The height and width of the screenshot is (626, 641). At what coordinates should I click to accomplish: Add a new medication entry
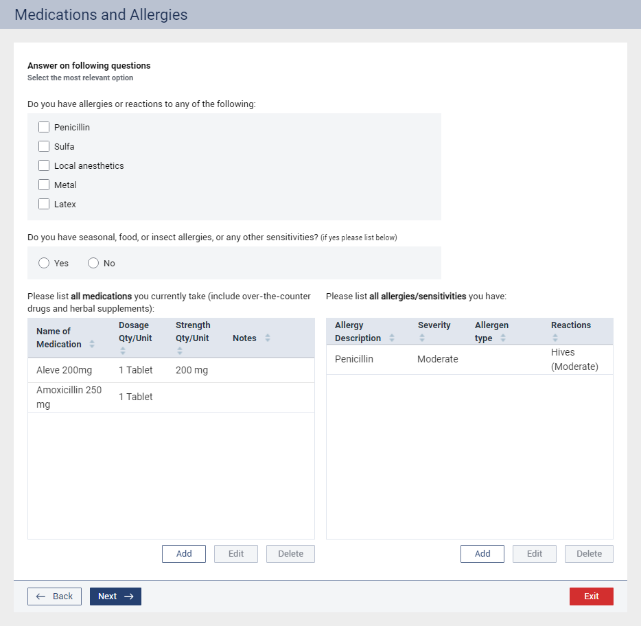(184, 554)
